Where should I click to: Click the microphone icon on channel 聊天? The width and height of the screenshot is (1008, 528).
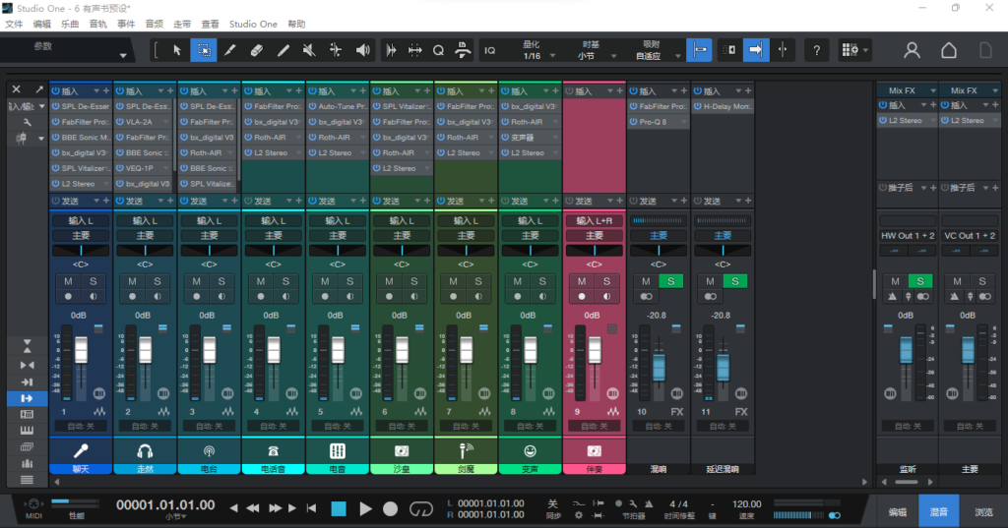[x=81, y=450]
